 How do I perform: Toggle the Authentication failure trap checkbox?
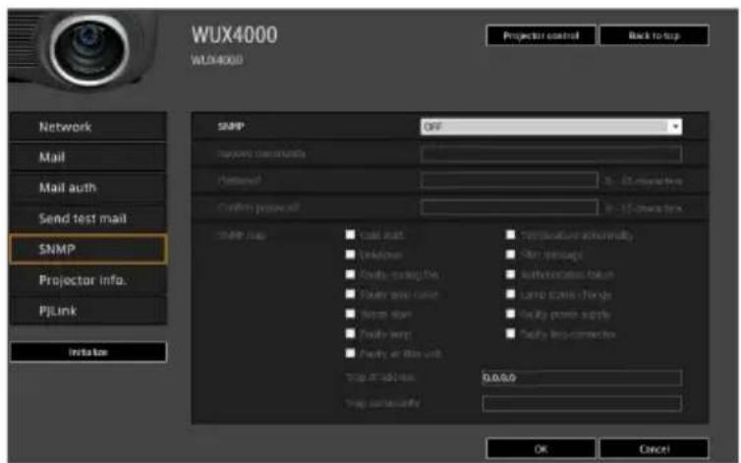coord(510,274)
